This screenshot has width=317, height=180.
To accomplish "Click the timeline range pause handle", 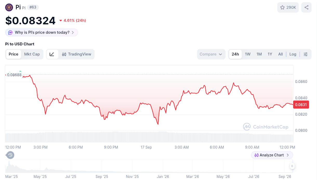I will click(292, 166).
